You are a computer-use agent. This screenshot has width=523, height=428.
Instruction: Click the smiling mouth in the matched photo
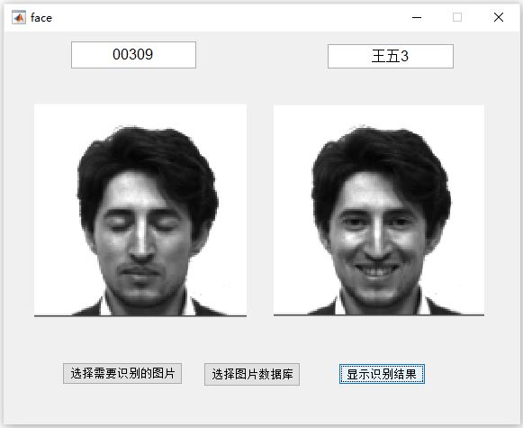377,269
